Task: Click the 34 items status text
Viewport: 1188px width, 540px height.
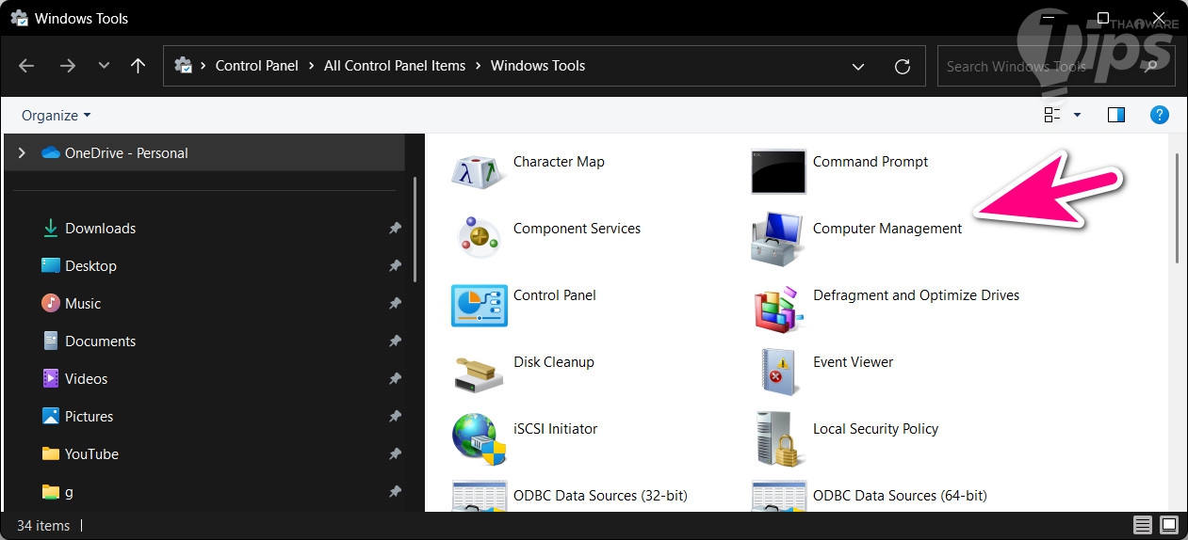Action: [43, 526]
